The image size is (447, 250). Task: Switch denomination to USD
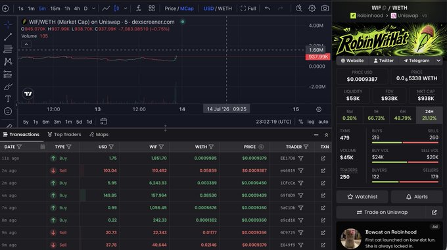coord(208,9)
